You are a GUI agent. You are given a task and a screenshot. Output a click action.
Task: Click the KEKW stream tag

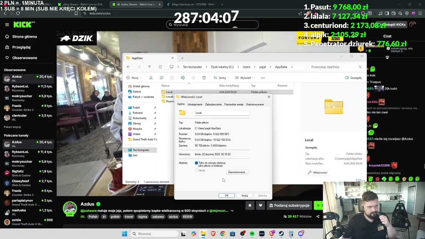tap(188, 216)
